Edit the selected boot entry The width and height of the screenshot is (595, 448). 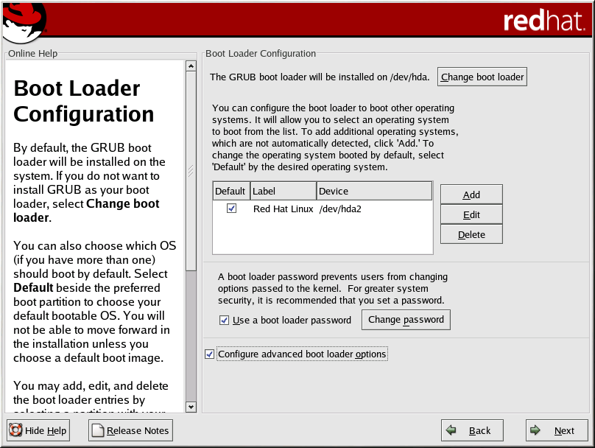(471, 214)
